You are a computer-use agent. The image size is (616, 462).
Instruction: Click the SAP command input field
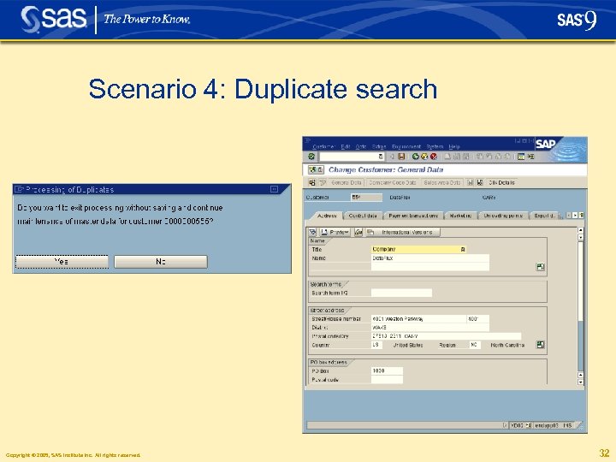tap(349, 157)
